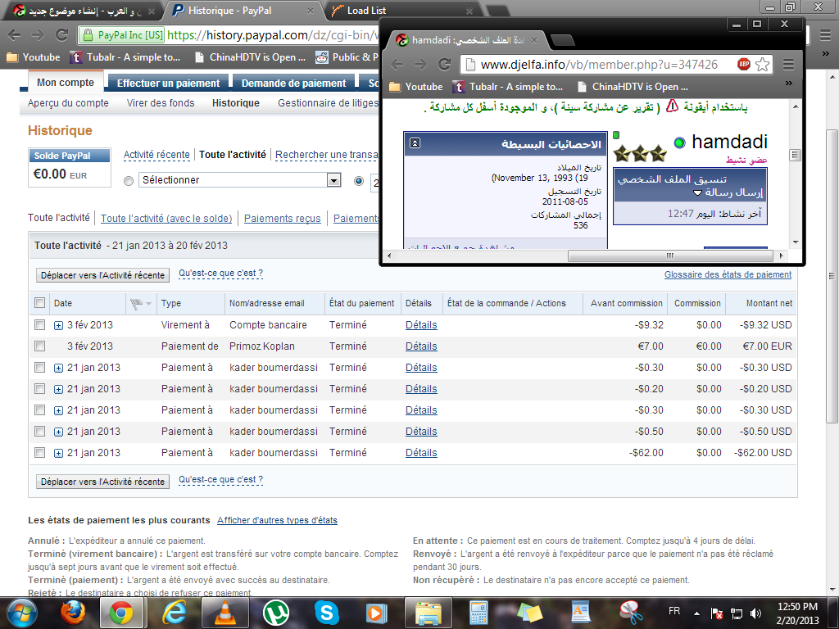Image resolution: width=839 pixels, height=629 pixels.
Task: Click the AdBlock Plus icon in the djelfa window
Action: (x=744, y=64)
